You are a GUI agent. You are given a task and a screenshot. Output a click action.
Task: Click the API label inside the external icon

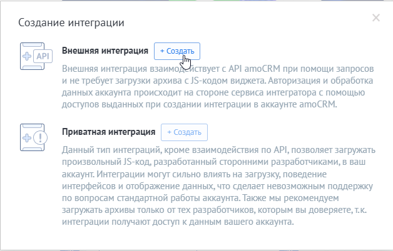click(43, 57)
